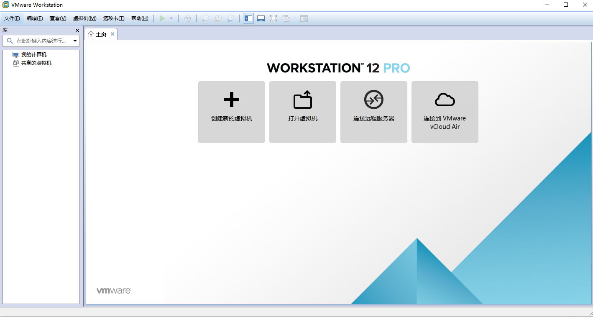Click the 连接到 VMware vCloud Air tile

(x=445, y=112)
